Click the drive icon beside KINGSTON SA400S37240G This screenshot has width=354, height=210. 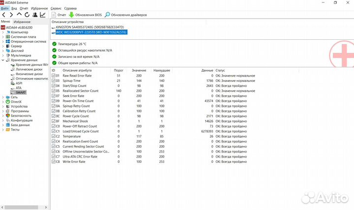click(54, 27)
